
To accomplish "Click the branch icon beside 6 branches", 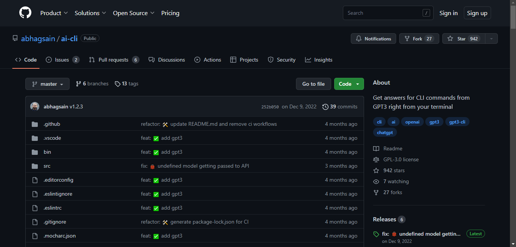I will tap(79, 84).
